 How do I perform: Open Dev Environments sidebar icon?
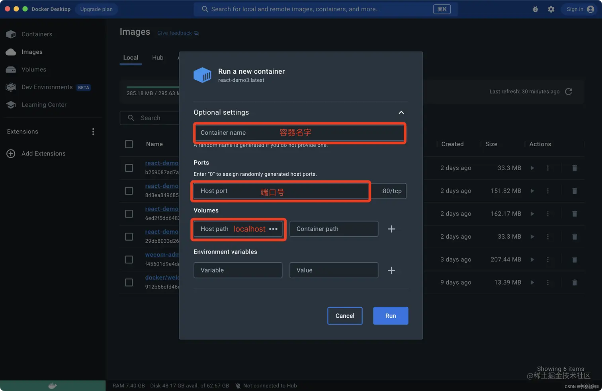[x=11, y=87]
